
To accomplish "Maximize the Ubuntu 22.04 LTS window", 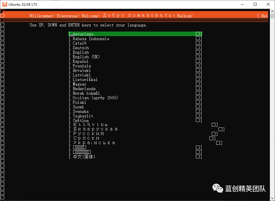I will 255,4.
